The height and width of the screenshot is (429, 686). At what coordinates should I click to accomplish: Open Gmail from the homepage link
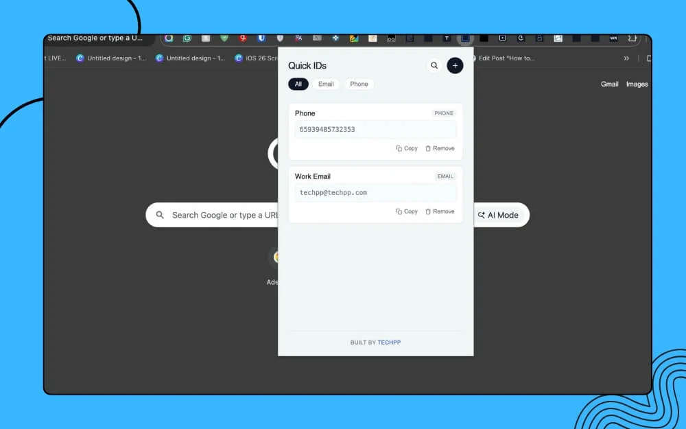point(609,84)
